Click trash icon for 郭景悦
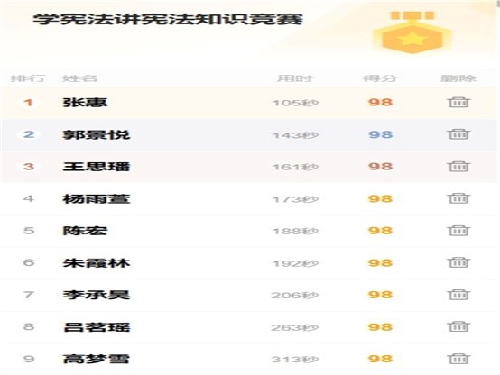Viewport: 500px width, 375px height. click(x=458, y=134)
